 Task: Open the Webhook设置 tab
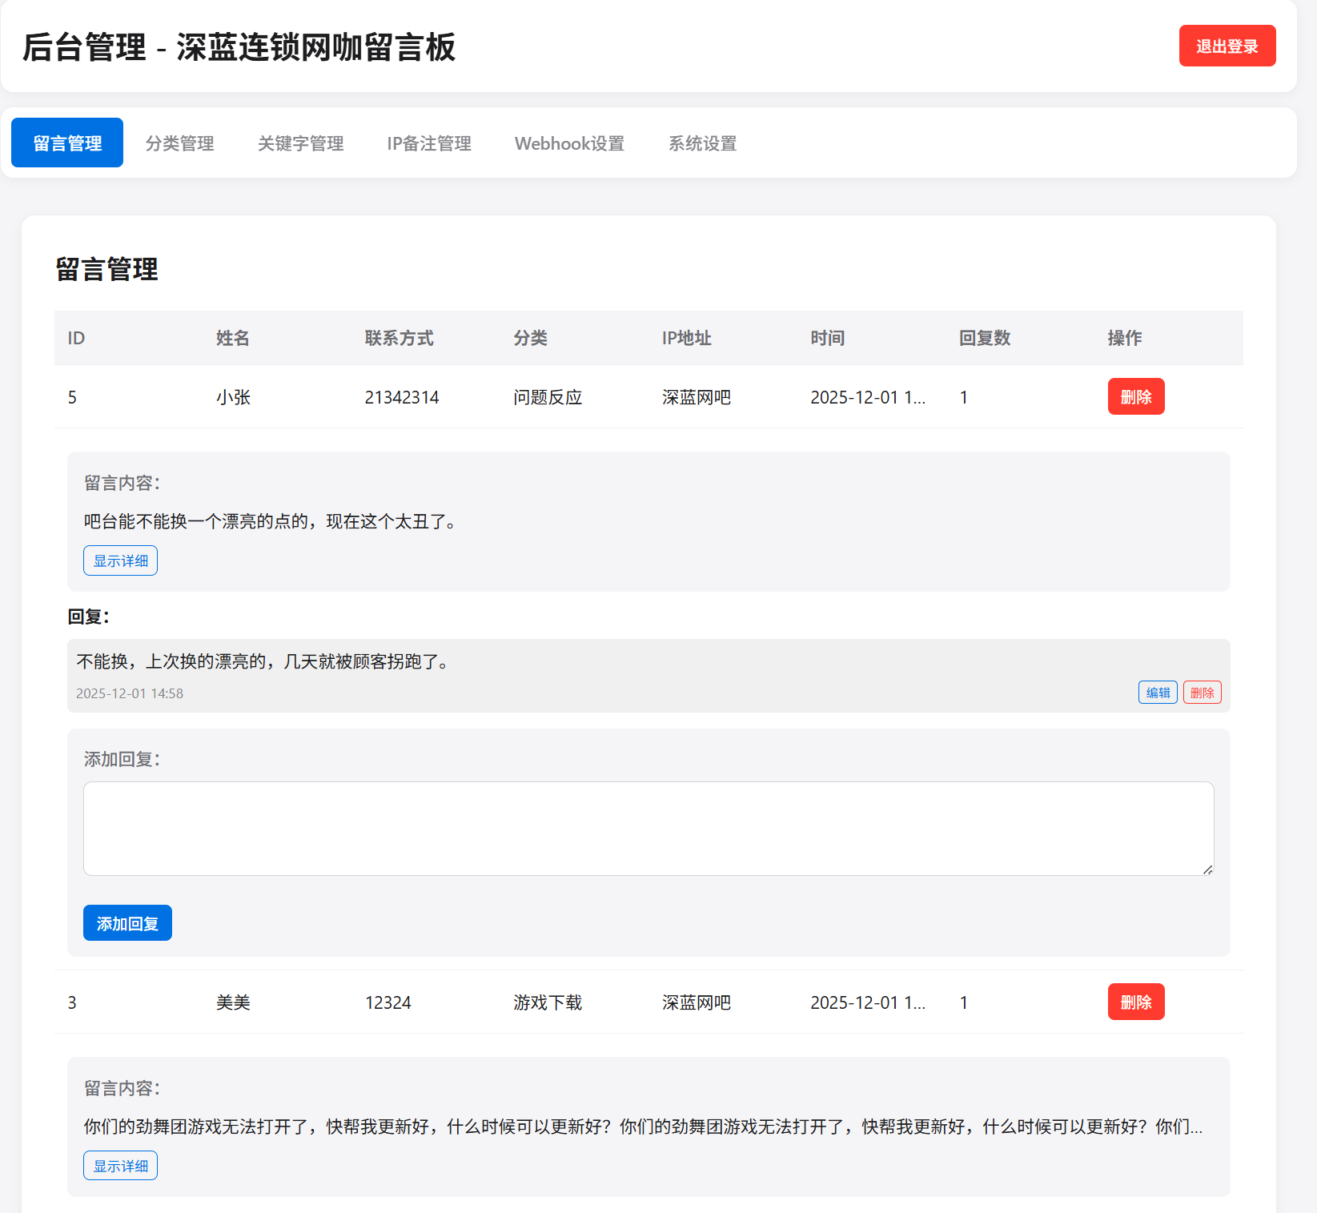click(569, 143)
